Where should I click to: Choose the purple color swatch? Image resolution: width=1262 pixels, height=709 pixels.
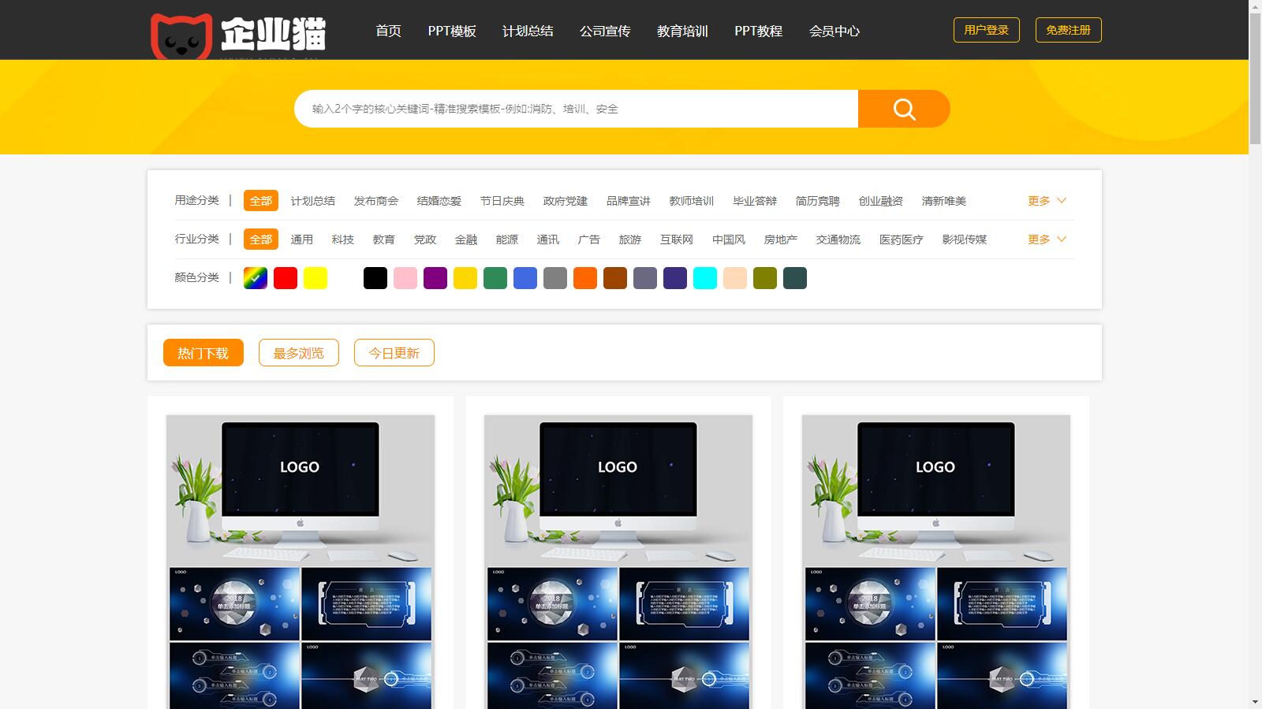click(x=435, y=278)
